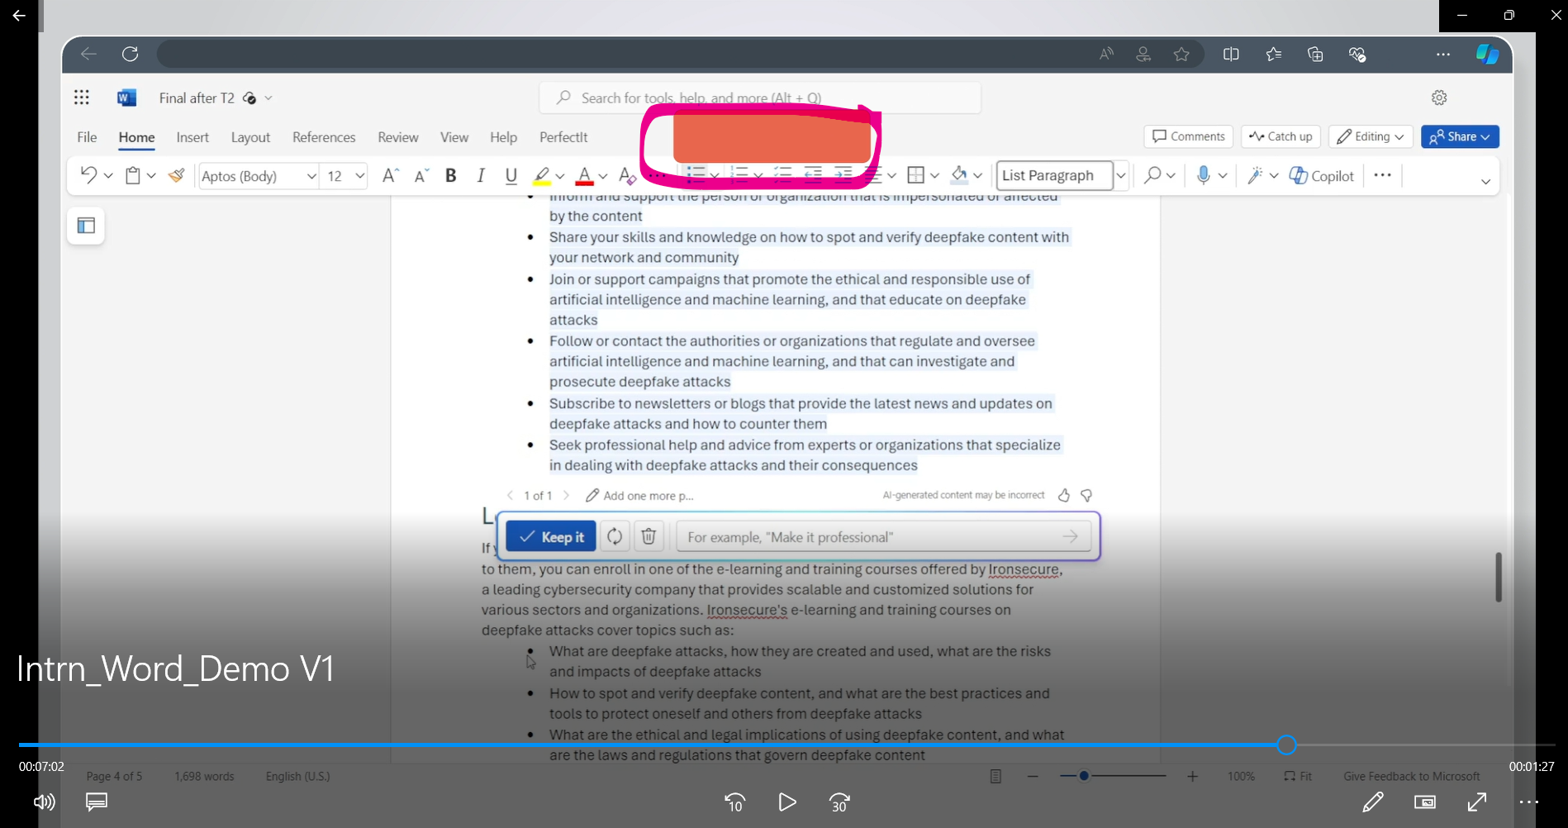Screen dimensions: 1568x828
Task: Click the trash Discard icon
Action: pyautogui.click(x=649, y=536)
